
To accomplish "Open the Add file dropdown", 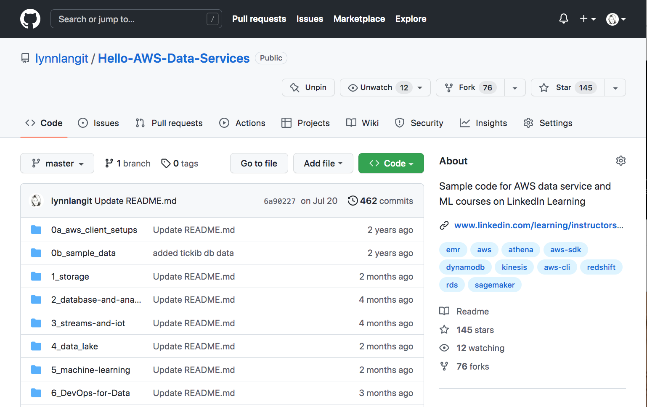I will [x=323, y=163].
